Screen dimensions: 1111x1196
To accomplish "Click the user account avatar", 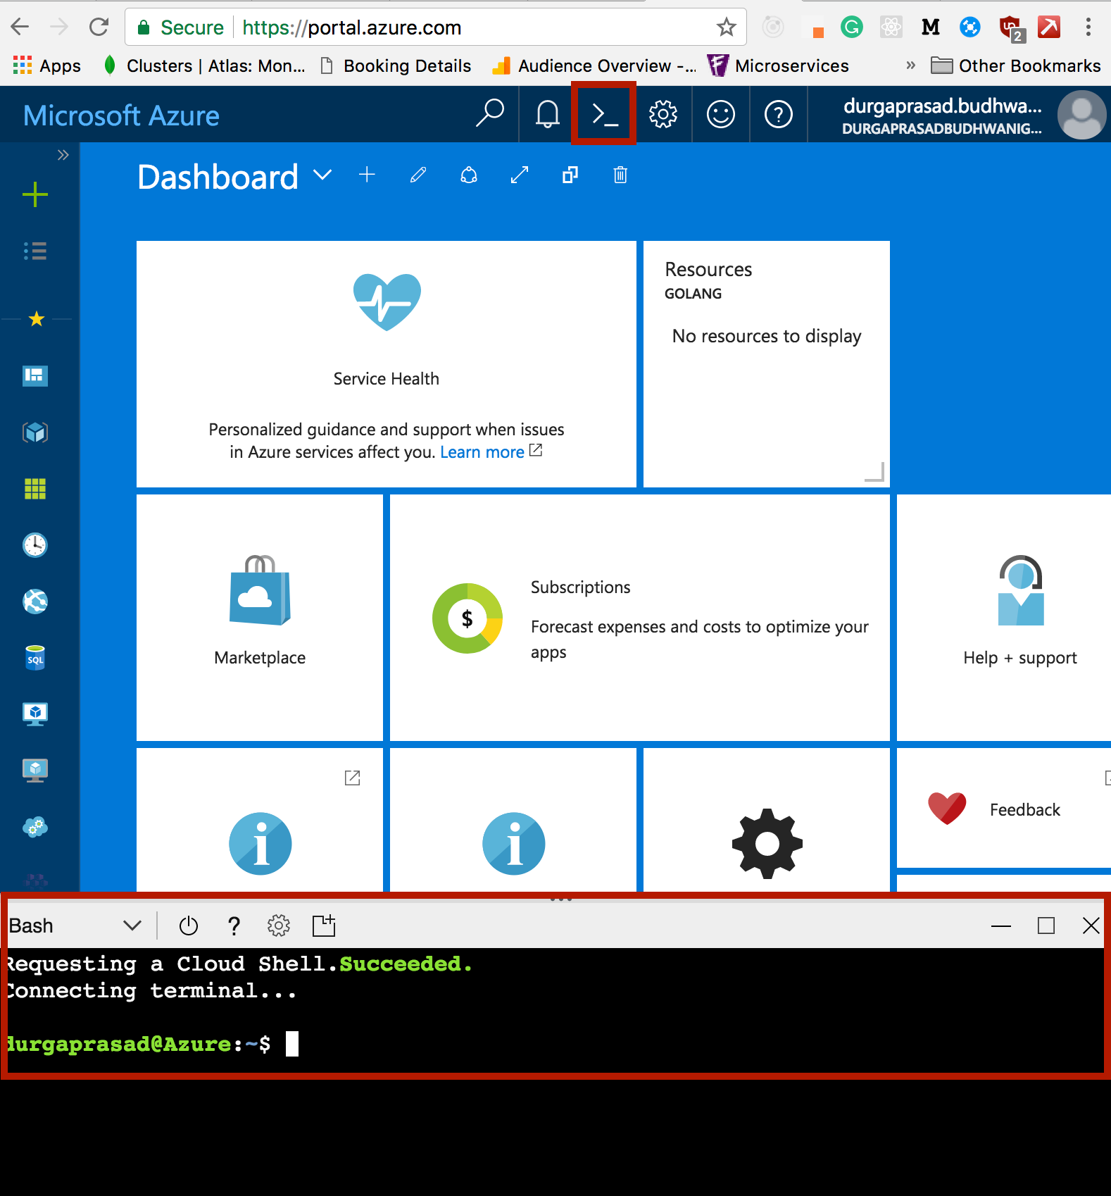I will click(1081, 115).
